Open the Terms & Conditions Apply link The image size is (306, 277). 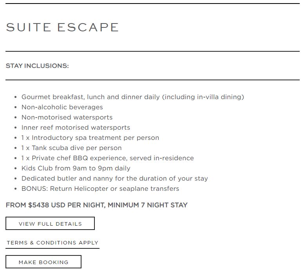click(x=53, y=243)
